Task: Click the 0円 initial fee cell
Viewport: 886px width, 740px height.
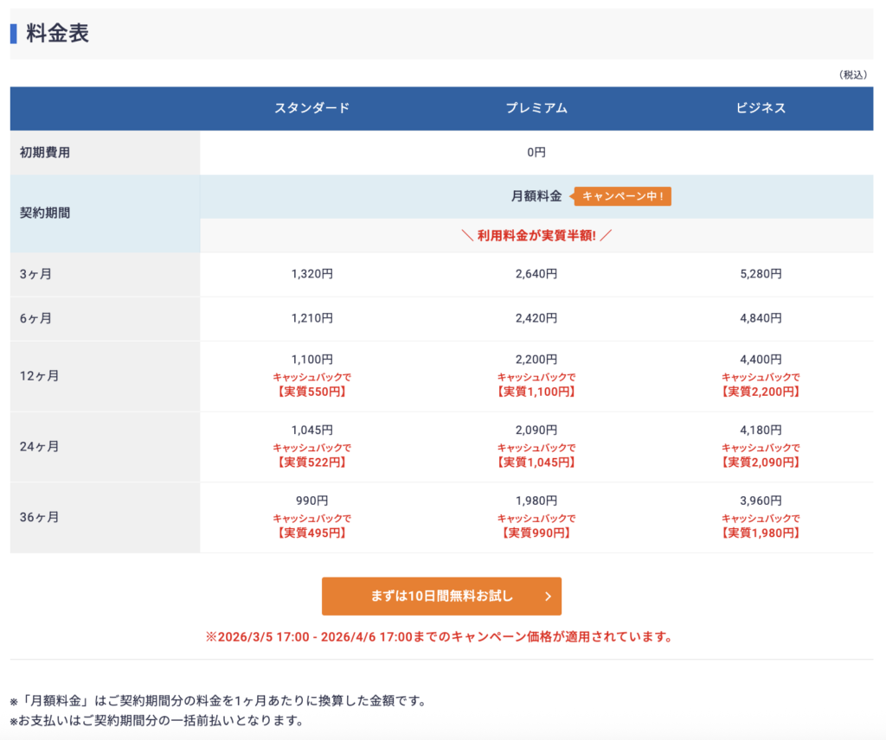Action: 536,153
